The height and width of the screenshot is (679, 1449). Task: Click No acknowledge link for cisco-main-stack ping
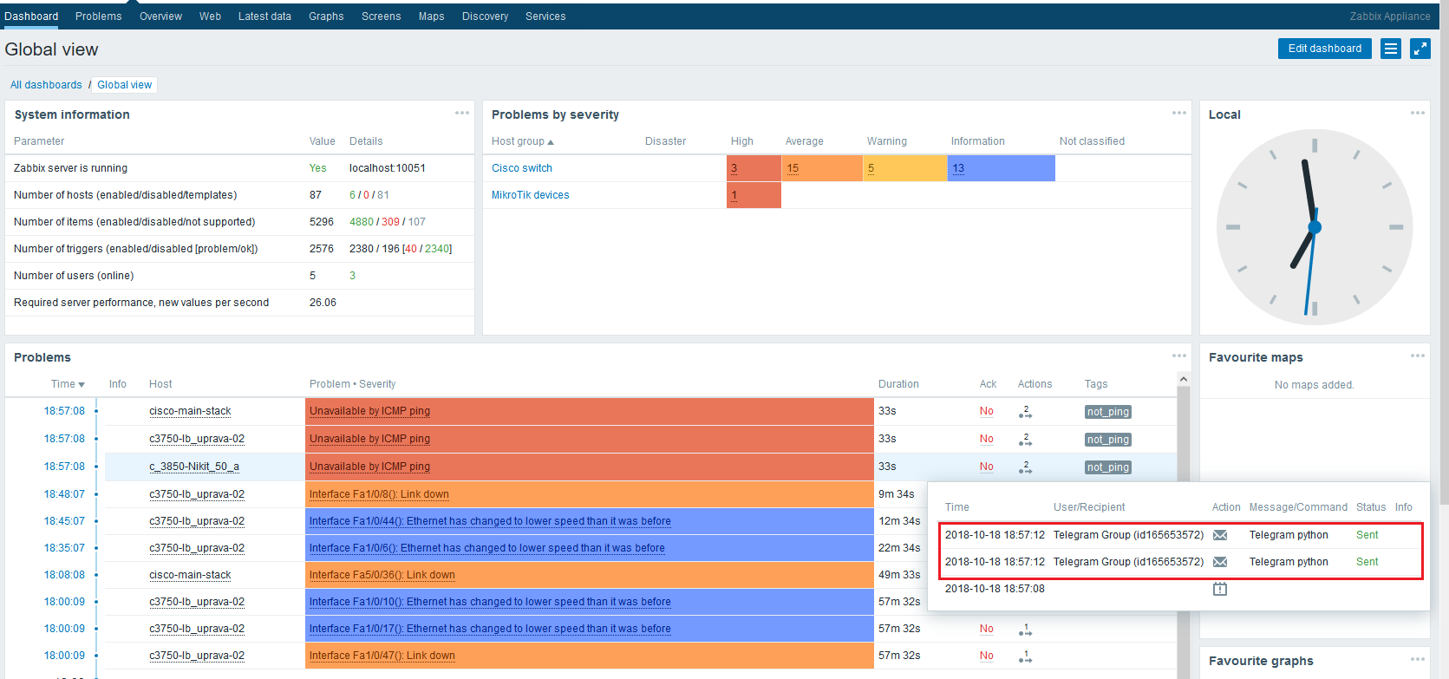click(x=987, y=411)
